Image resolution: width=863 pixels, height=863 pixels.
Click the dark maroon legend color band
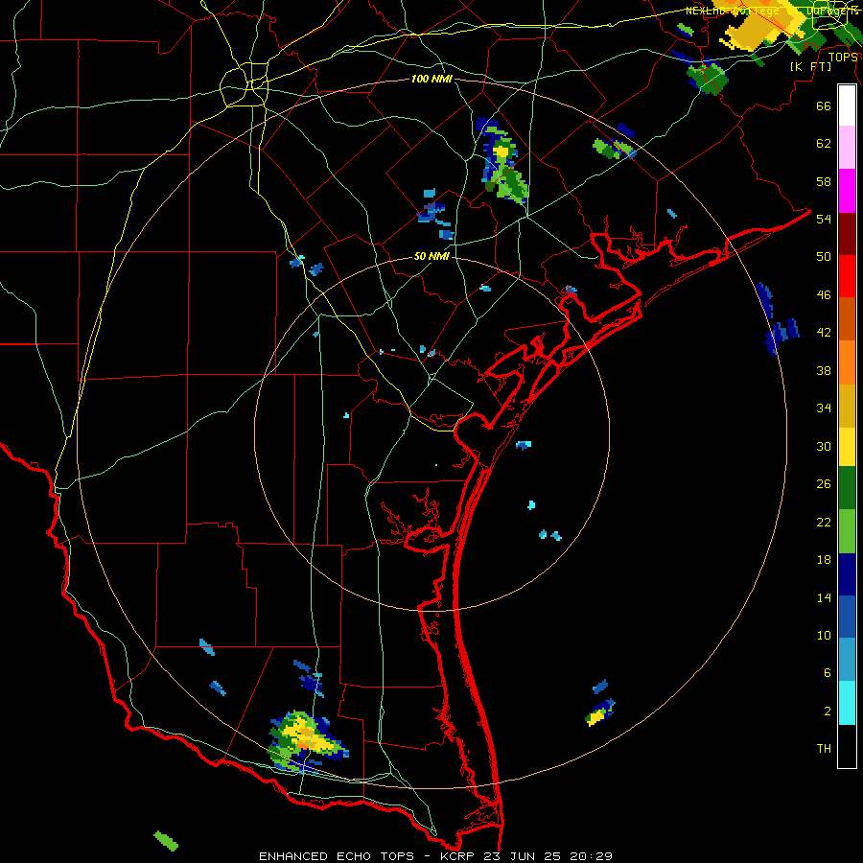point(847,233)
